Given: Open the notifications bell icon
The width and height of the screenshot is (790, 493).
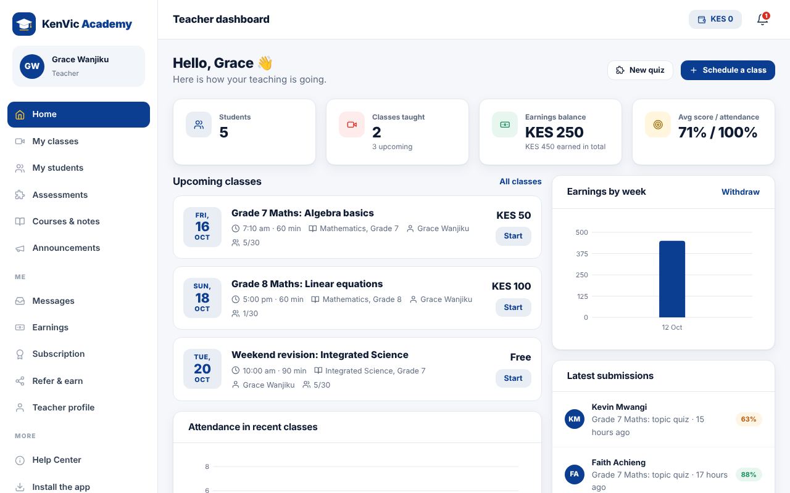Looking at the screenshot, I should 763,19.
